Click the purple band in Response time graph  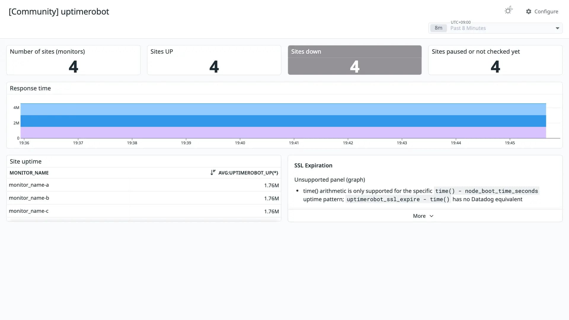[283, 132]
